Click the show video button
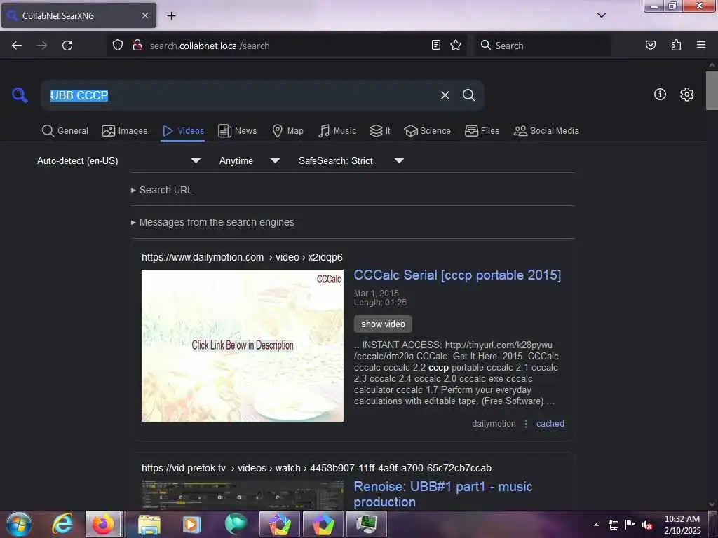The image size is (718, 538). coord(383,324)
